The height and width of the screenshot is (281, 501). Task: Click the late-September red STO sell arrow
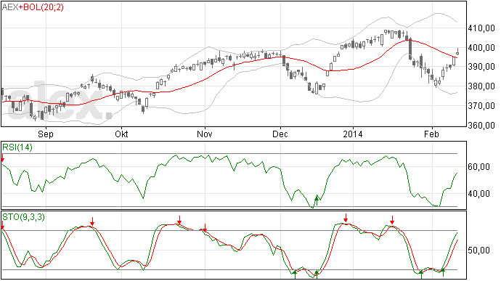92,221
